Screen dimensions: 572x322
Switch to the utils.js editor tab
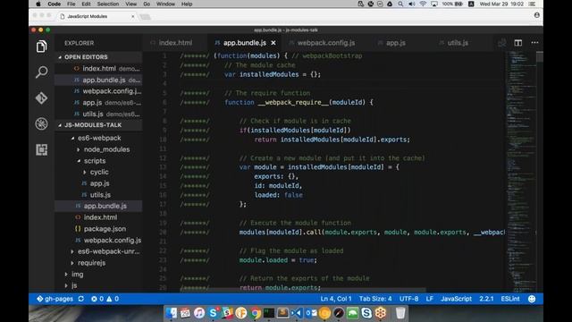[x=458, y=43]
